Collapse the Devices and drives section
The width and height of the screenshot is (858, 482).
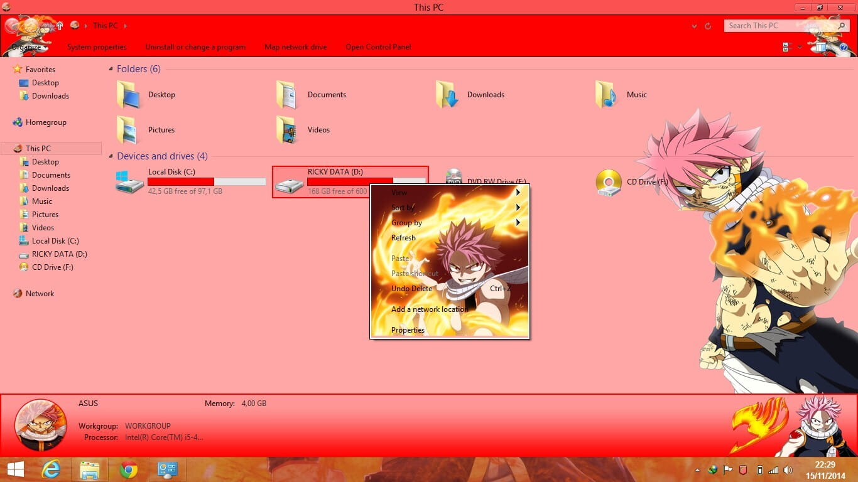tap(111, 156)
